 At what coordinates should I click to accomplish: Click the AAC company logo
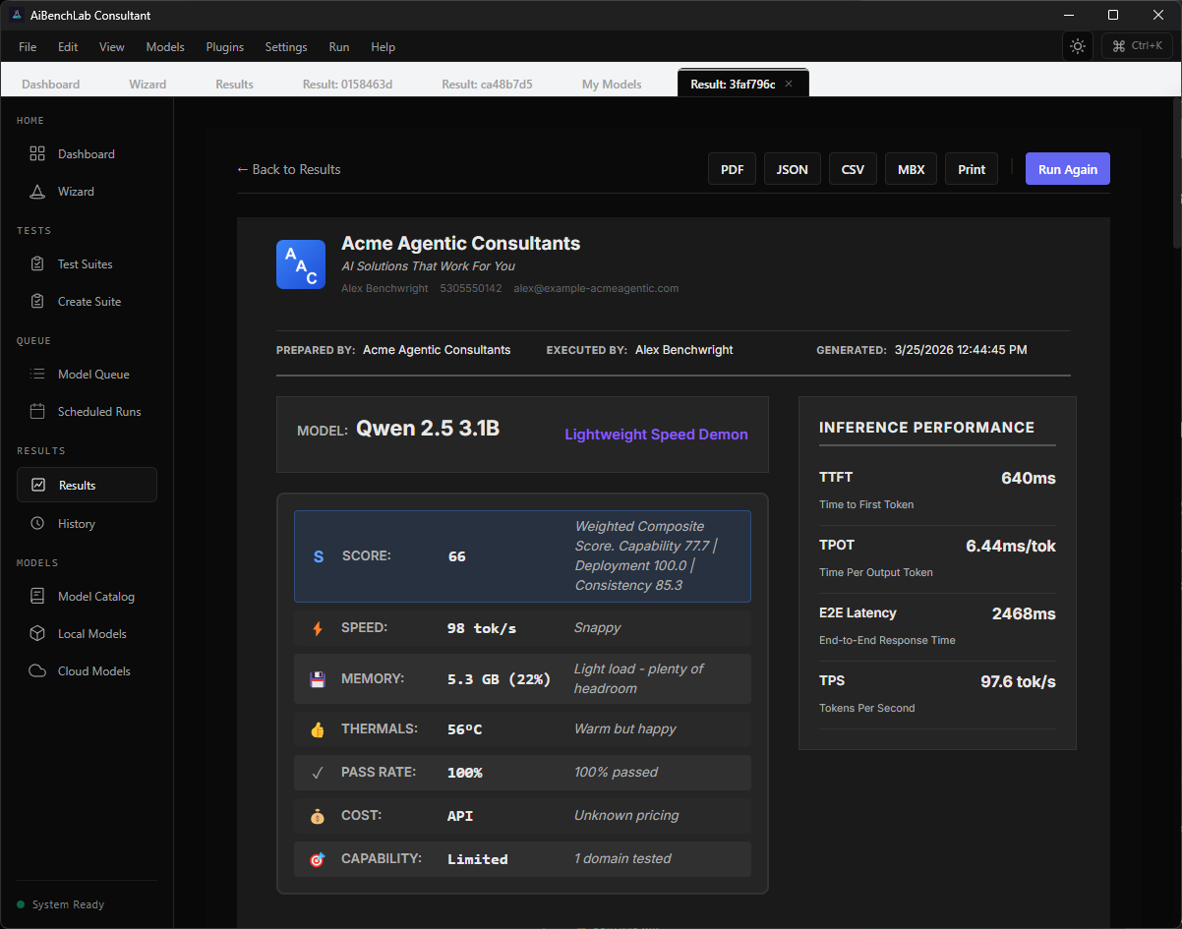[x=301, y=264]
